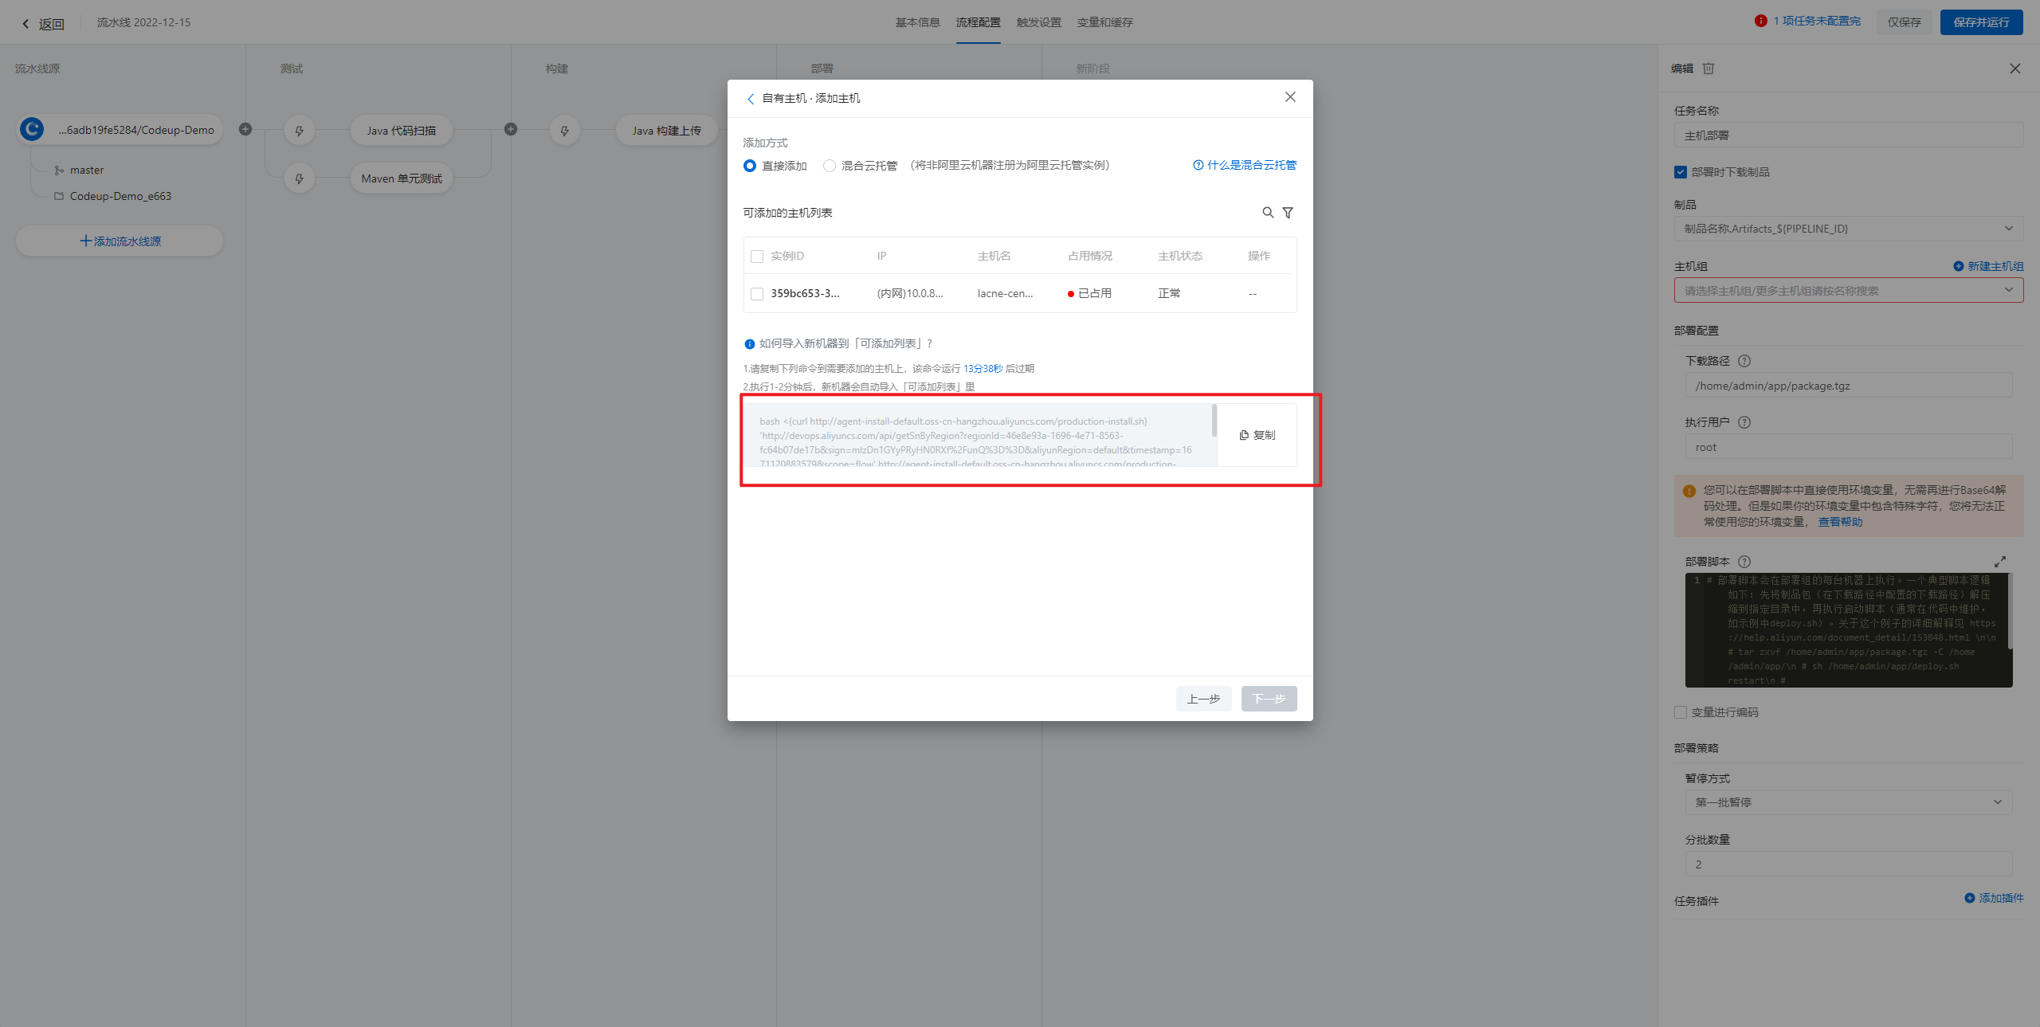2040x1027 pixels.
Task: Toggle the 变量进行编码 checkbox
Action: click(x=1681, y=712)
